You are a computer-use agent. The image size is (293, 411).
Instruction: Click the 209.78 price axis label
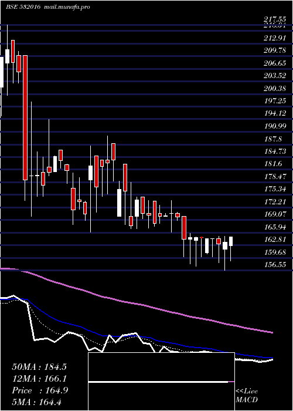[x=274, y=50]
